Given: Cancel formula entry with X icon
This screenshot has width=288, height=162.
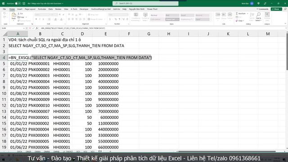Looking at the screenshot, I should point(30,28).
